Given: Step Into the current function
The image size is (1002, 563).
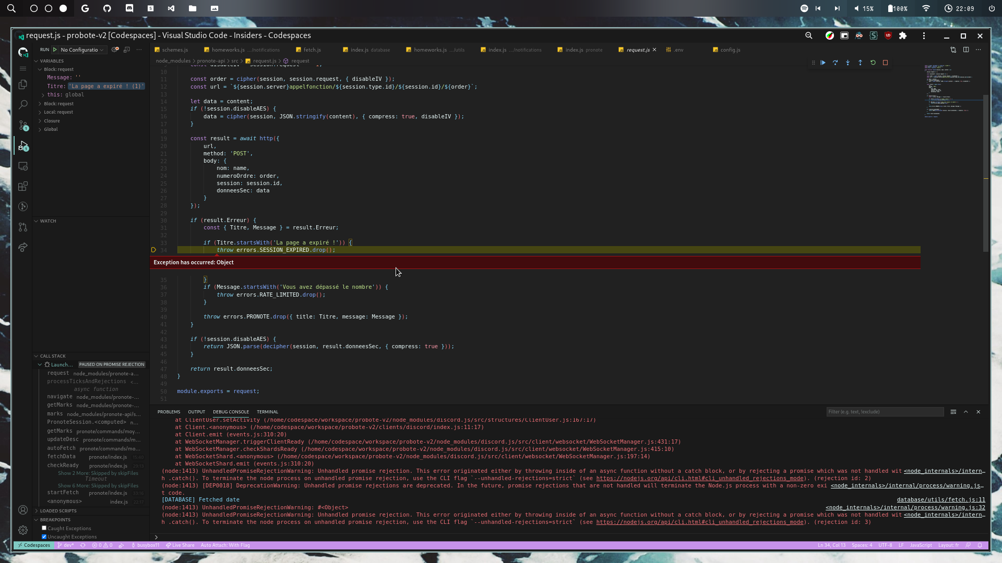Looking at the screenshot, I should point(848,62).
